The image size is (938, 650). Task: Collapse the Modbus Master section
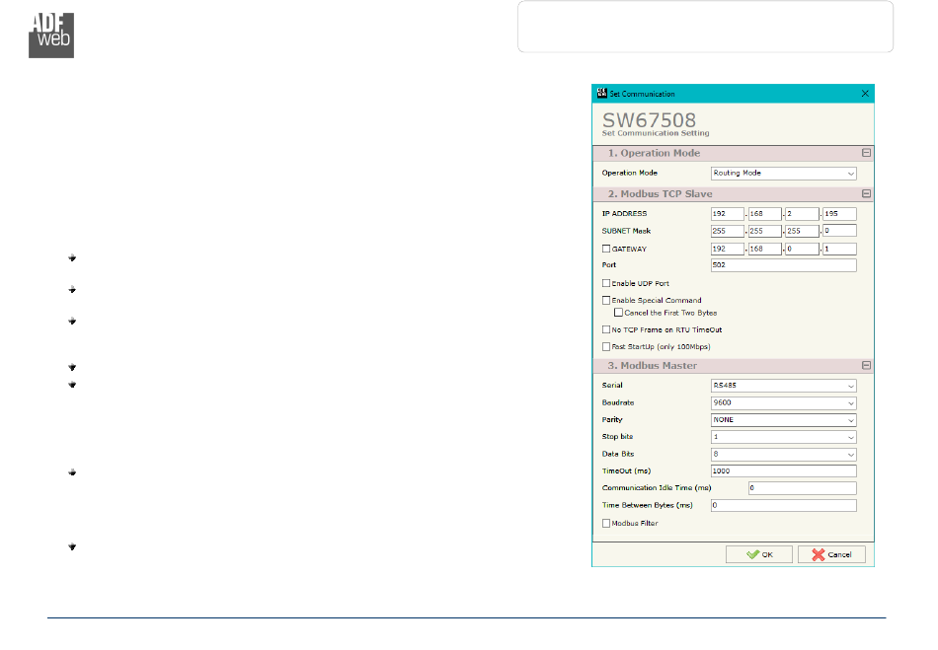866,365
